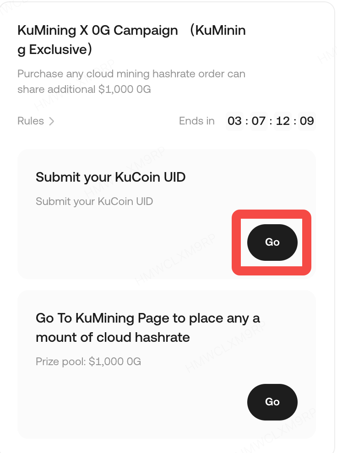Click countdown days box showing 03
Image resolution: width=337 pixels, height=453 pixels.
pyautogui.click(x=234, y=121)
